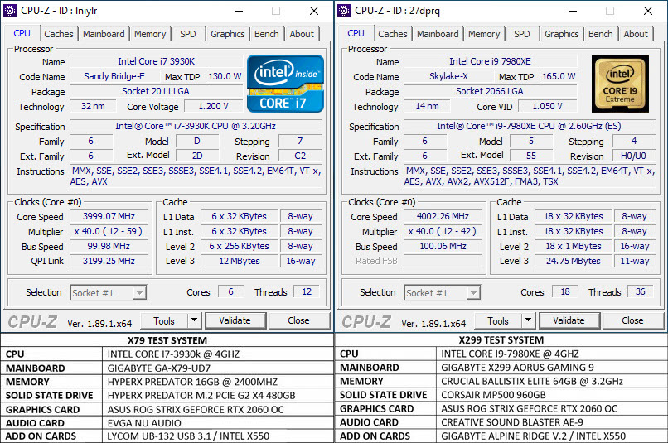Image resolution: width=668 pixels, height=443 pixels.
Task: Select the CPU tab in the 27dprq window
Action: (356, 33)
